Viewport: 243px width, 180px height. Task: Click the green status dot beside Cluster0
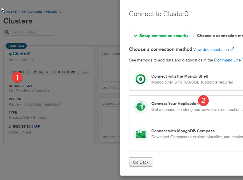click(10, 54)
